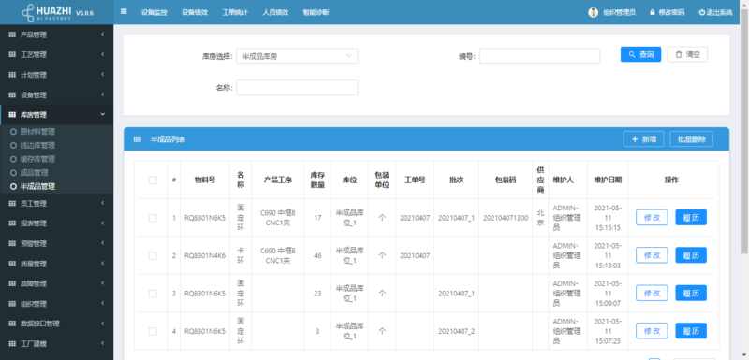Click the plus icon in 新增 button

[x=635, y=139]
